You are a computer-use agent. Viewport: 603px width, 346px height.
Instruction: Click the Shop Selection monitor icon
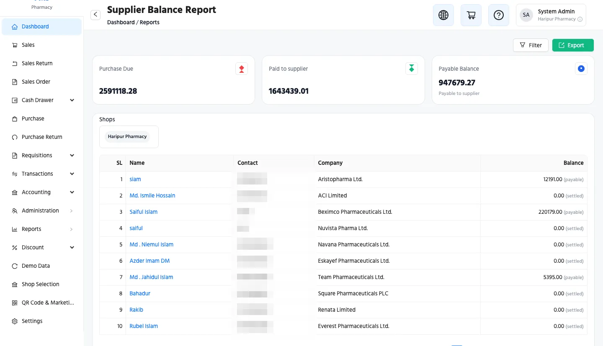point(15,284)
